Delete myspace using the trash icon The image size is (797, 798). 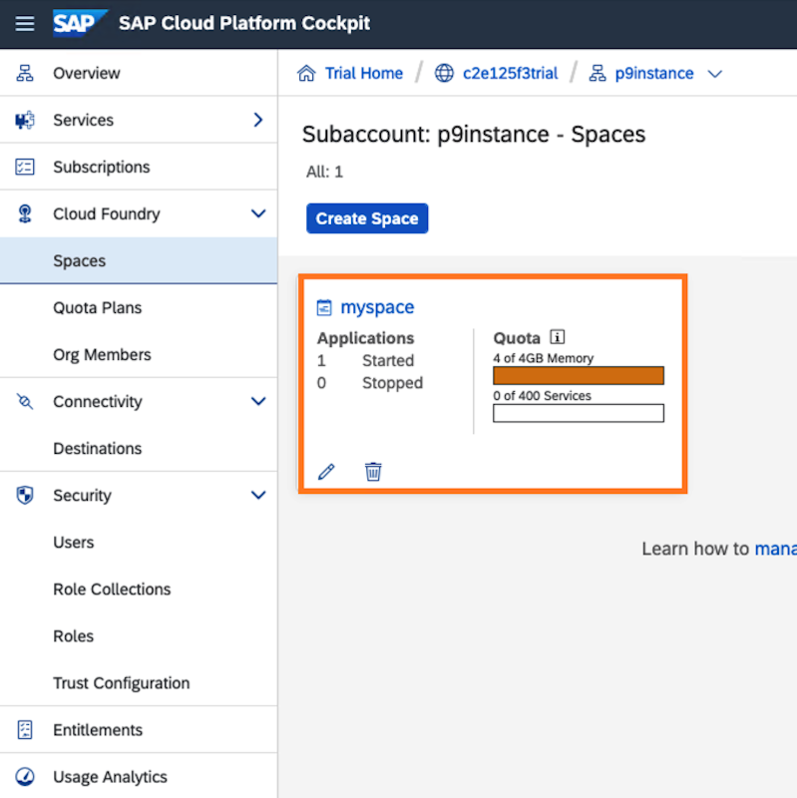(373, 472)
